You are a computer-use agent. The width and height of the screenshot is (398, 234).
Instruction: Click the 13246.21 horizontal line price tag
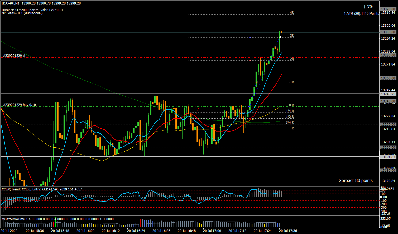(388, 94)
